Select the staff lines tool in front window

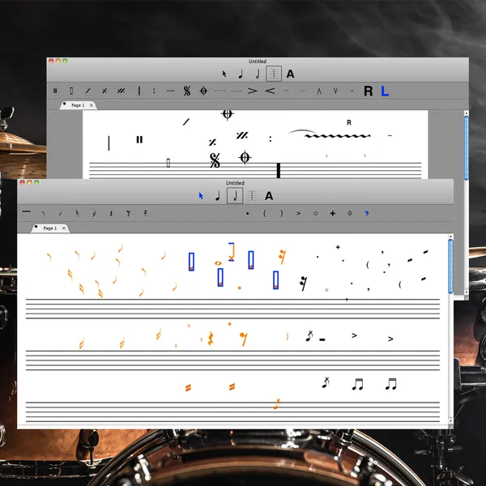(252, 195)
